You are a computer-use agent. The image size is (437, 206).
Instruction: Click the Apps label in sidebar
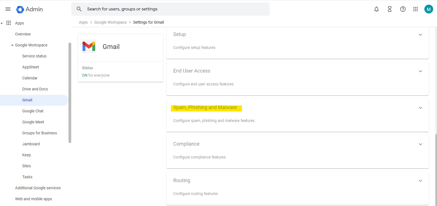[20, 23]
